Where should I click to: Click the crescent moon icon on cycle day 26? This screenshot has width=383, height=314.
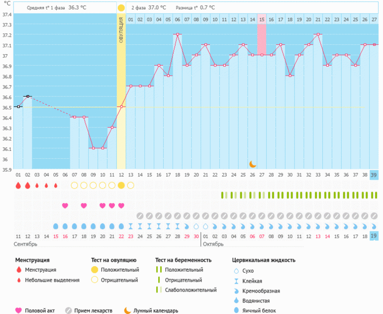point(253,164)
